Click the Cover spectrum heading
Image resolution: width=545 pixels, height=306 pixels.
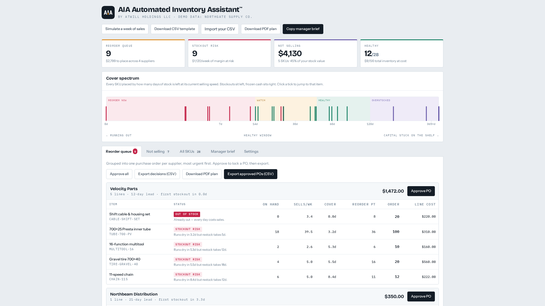(x=123, y=78)
